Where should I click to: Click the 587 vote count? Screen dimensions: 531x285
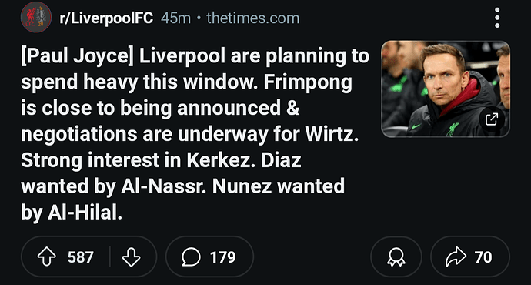coord(80,257)
